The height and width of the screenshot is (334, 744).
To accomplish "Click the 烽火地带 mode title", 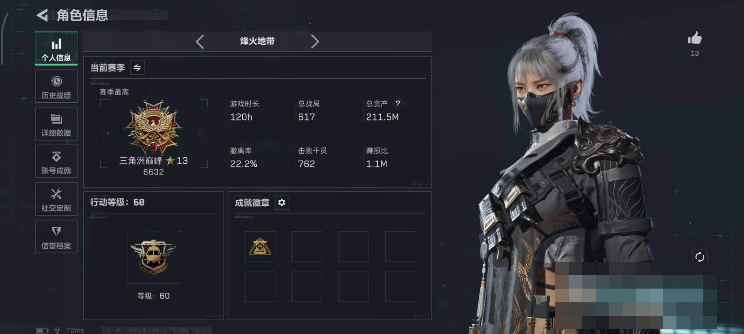I will [258, 41].
